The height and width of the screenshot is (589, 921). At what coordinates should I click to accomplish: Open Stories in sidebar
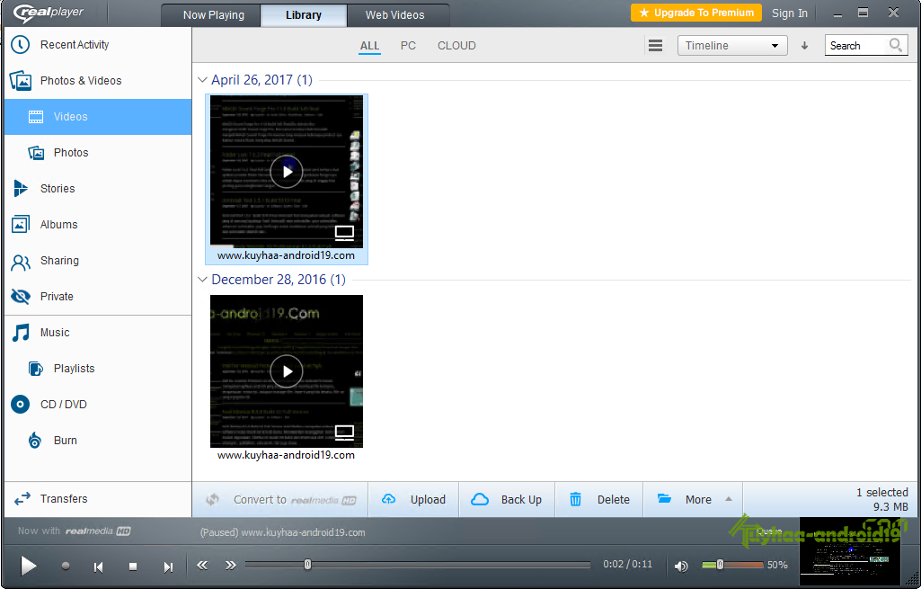click(98, 189)
